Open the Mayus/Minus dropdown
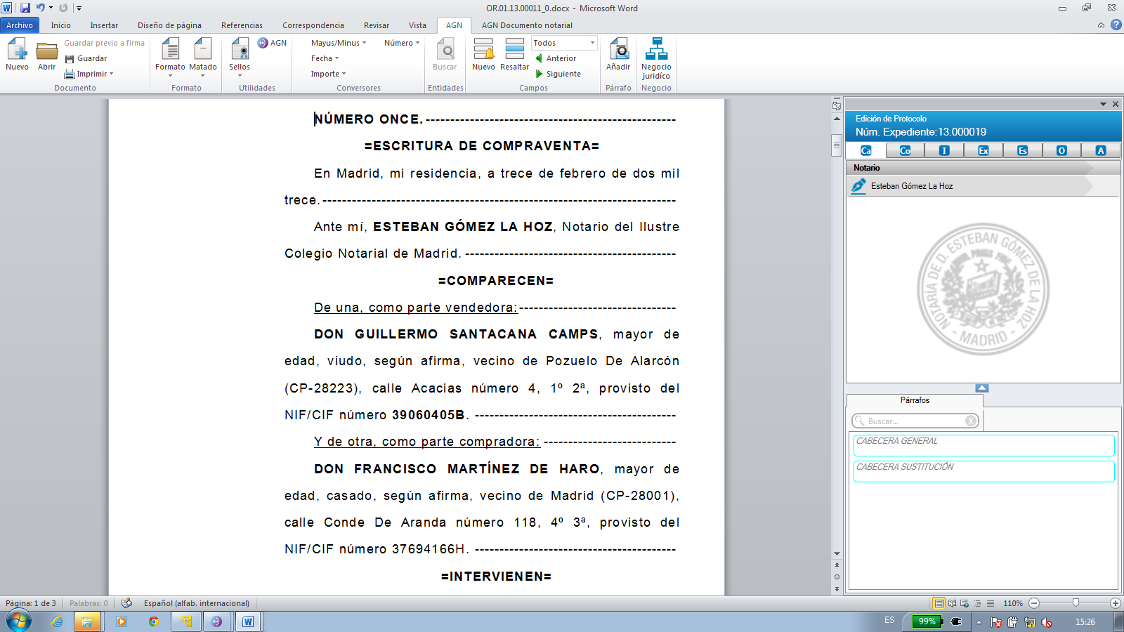The height and width of the screenshot is (632, 1124). click(336, 43)
